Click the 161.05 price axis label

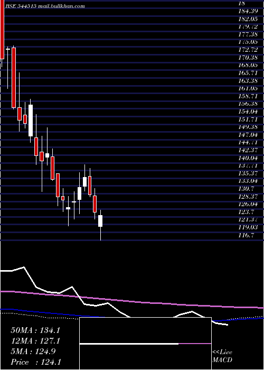pos(249,88)
